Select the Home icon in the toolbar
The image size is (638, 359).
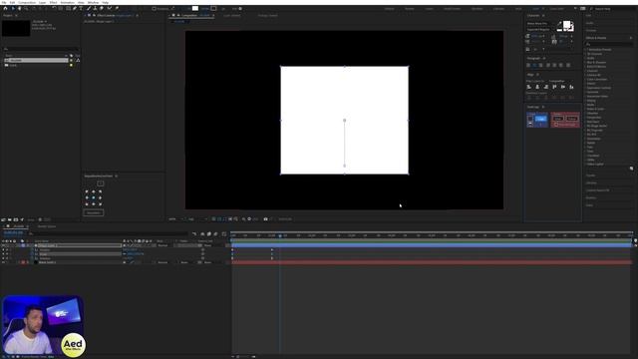(5, 8)
